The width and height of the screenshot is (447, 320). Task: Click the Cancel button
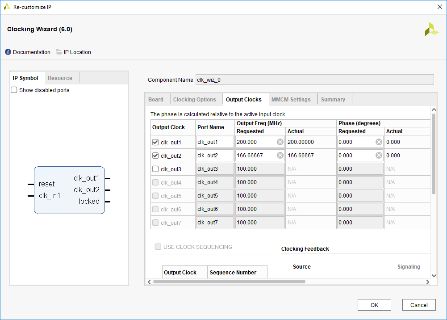point(419,305)
